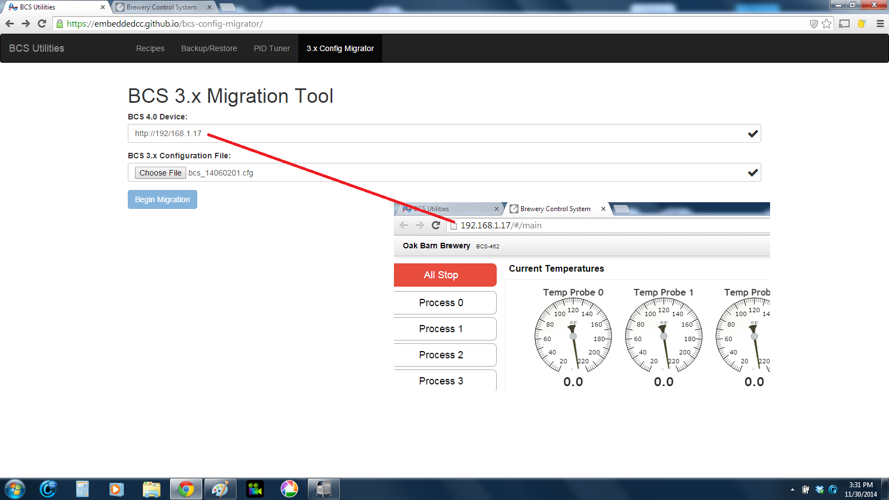
Task: Open the Recipes nav item
Action: click(x=150, y=48)
